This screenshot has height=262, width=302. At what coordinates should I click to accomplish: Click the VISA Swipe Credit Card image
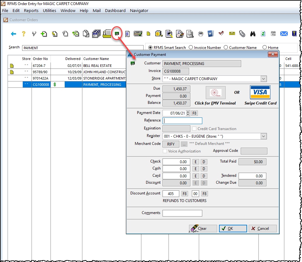click(260, 92)
